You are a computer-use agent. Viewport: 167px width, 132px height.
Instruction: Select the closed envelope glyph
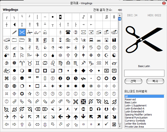83,32
